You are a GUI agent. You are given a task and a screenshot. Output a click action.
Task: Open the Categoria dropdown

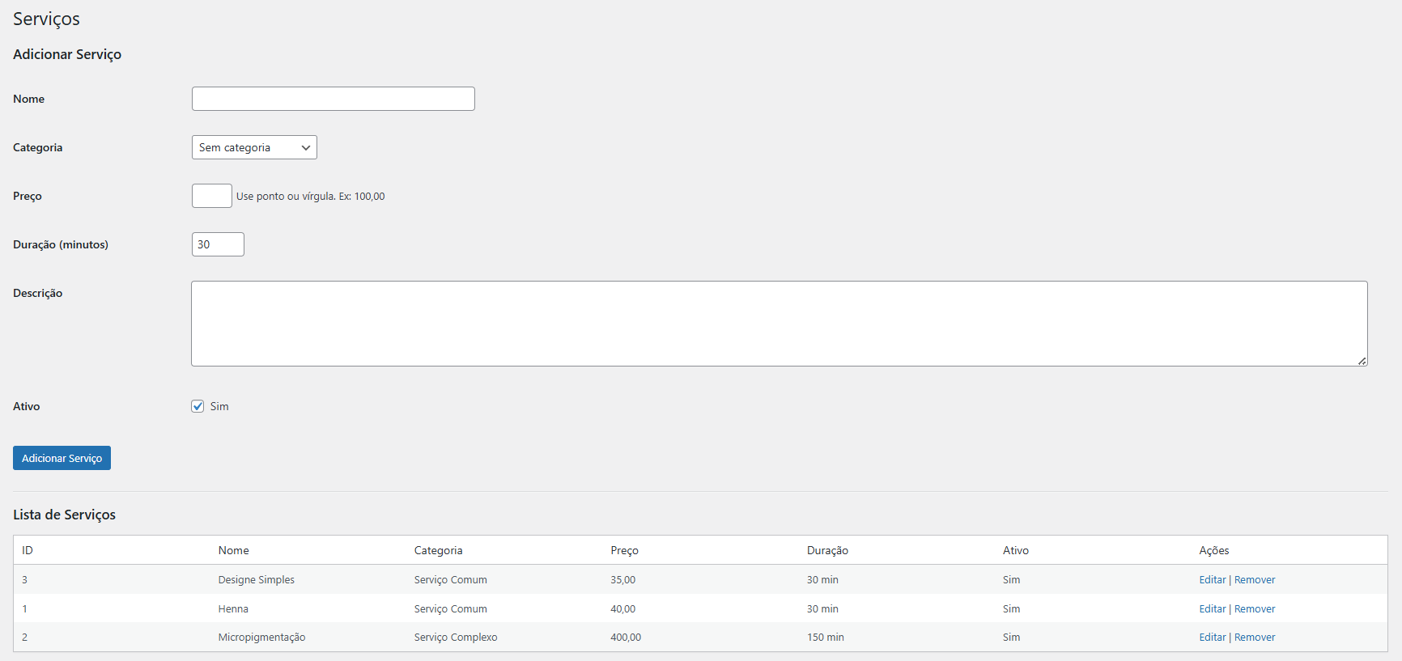(x=253, y=147)
